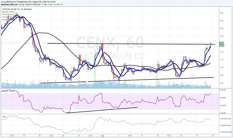Click the 6.60 price axis label
233x138 pixels.
[221, 83]
